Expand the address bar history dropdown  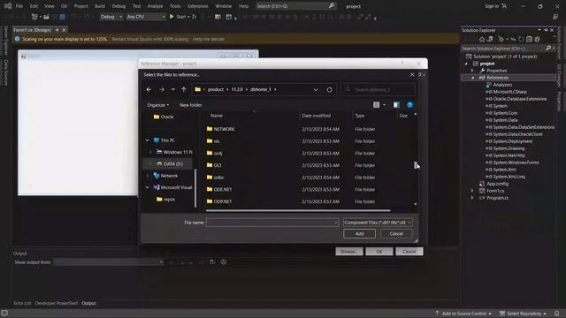[x=316, y=89]
